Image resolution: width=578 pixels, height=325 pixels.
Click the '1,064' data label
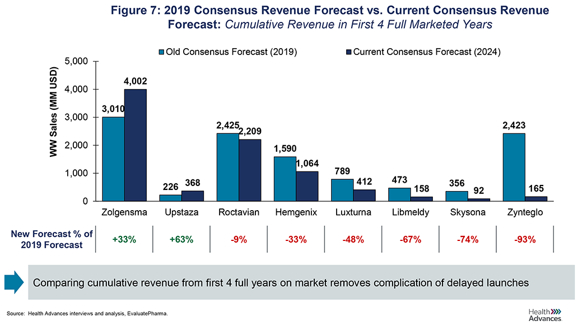307,164
